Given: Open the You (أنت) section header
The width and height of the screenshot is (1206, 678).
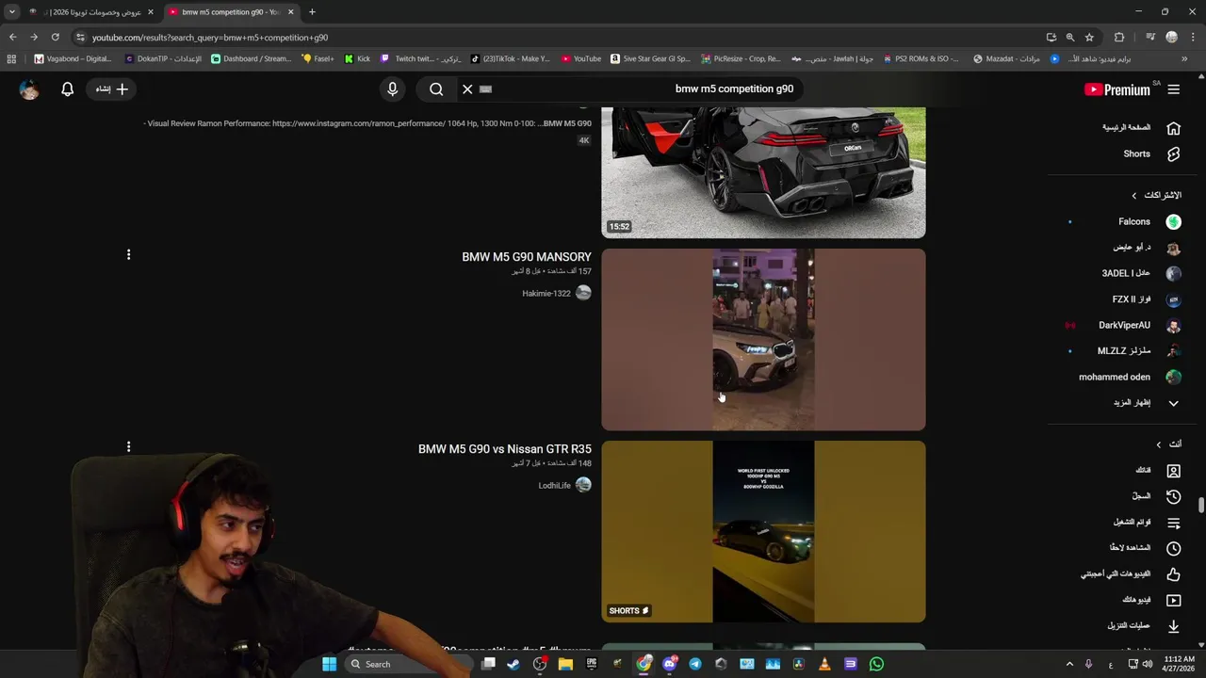Looking at the screenshot, I should (x=1167, y=444).
